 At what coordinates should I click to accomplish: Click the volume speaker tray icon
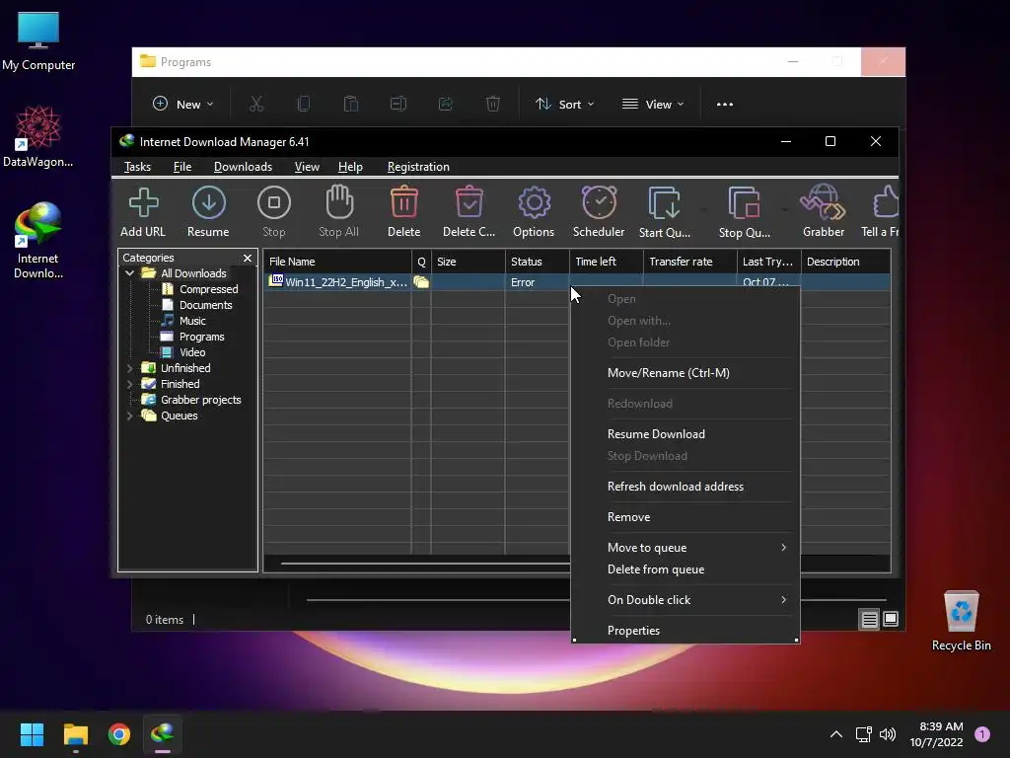coord(888,734)
